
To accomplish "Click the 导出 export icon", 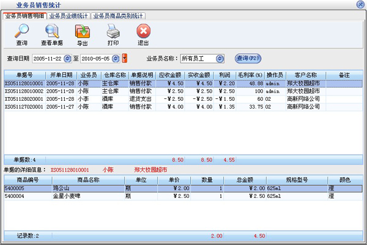I will click(82, 32).
